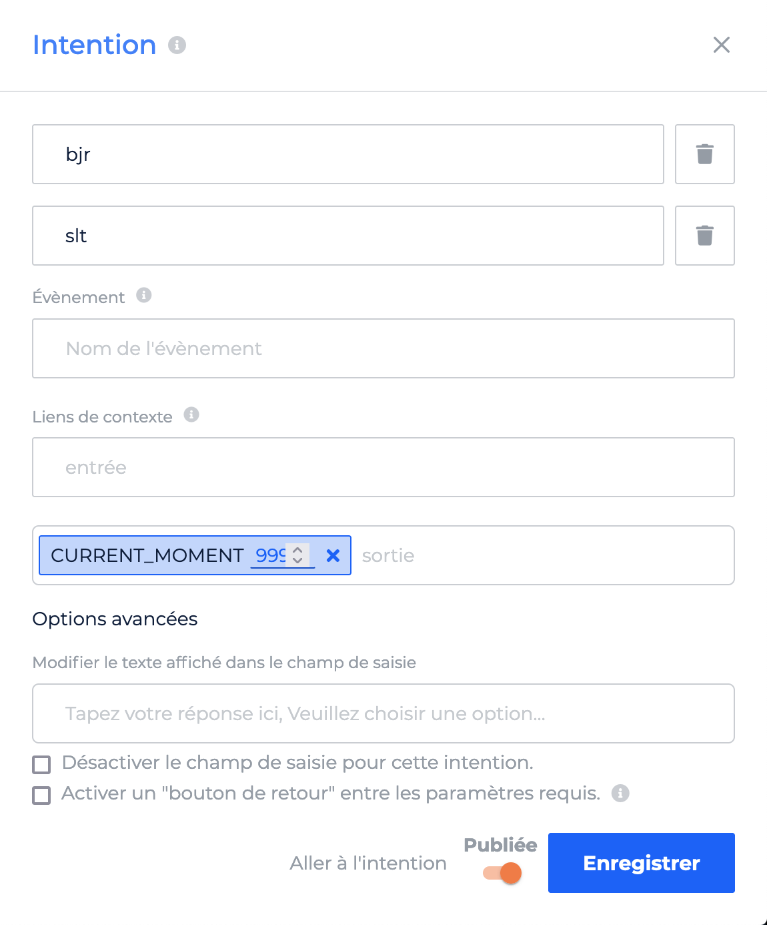Remove the CURRENT_MOMENT context tag

click(x=333, y=555)
